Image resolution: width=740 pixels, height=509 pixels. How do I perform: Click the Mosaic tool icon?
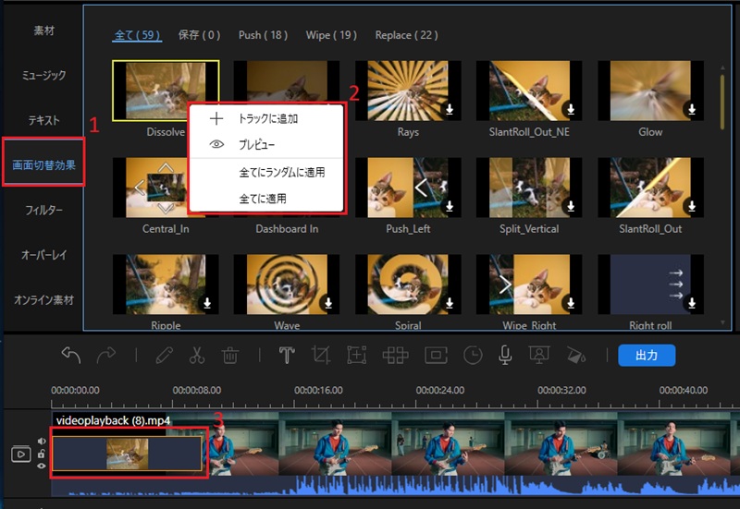click(x=396, y=356)
